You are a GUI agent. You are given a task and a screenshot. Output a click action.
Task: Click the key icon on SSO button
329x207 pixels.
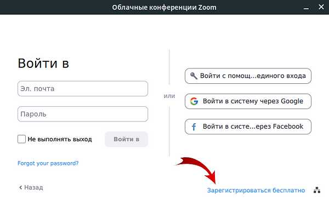194,76
